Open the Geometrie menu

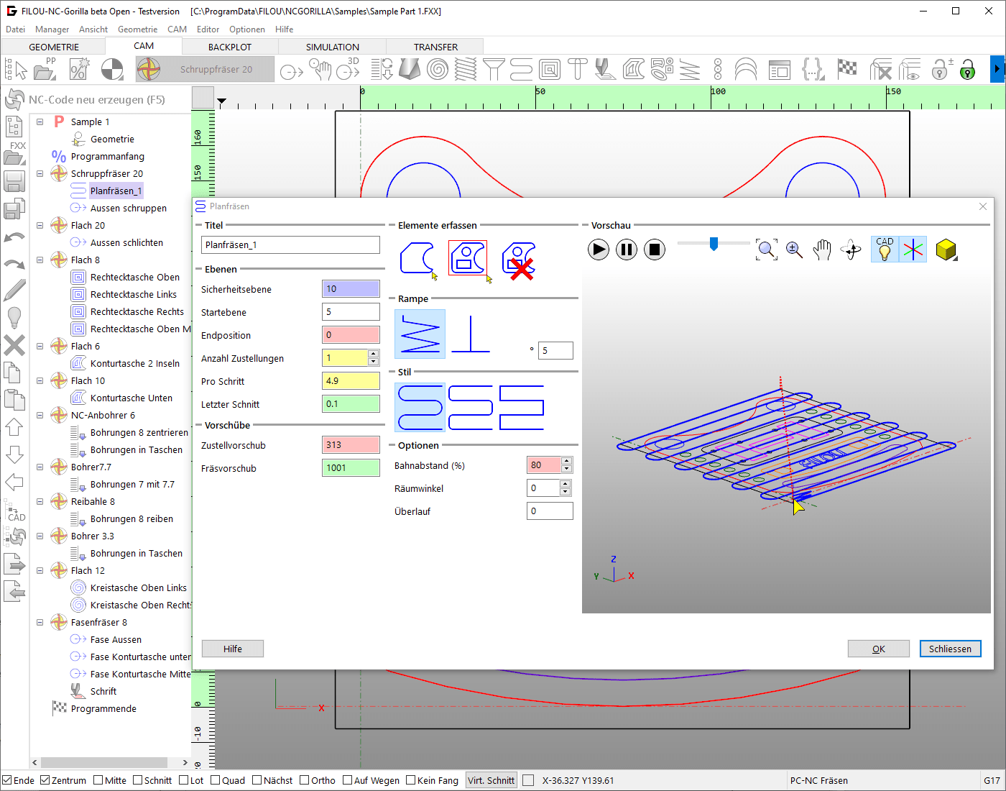[x=137, y=29]
